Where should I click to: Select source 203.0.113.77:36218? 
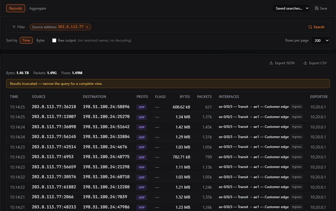click(54, 107)
